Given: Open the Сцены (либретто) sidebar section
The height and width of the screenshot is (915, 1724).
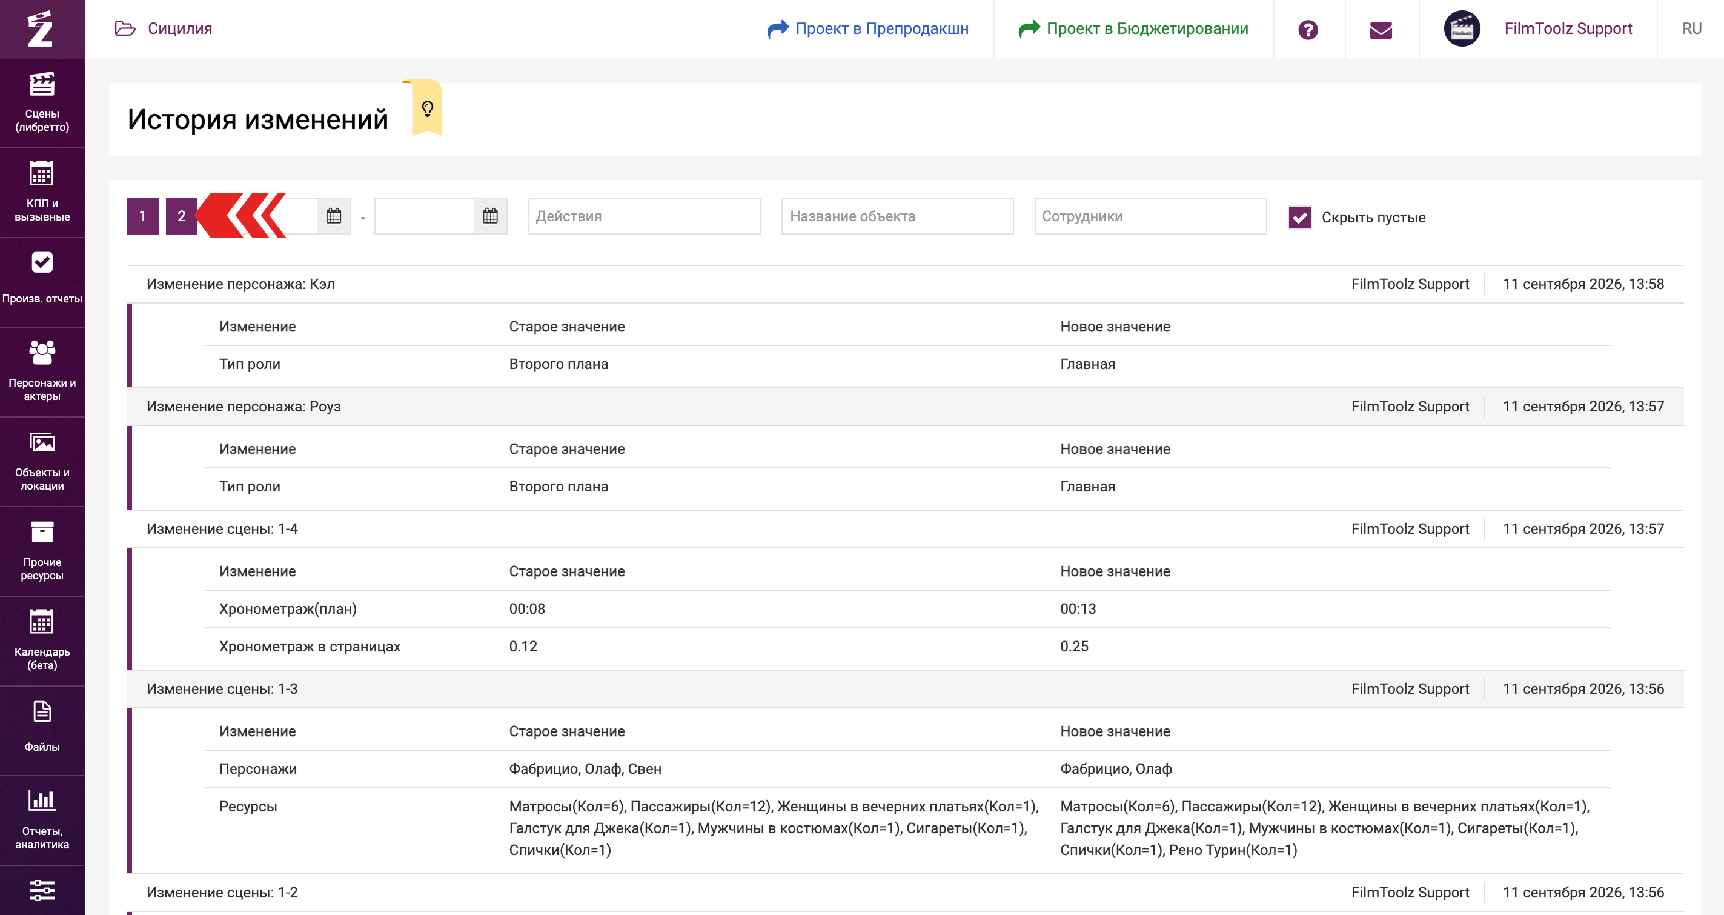Looking at the screenshot, I should [x=42, y=103].
